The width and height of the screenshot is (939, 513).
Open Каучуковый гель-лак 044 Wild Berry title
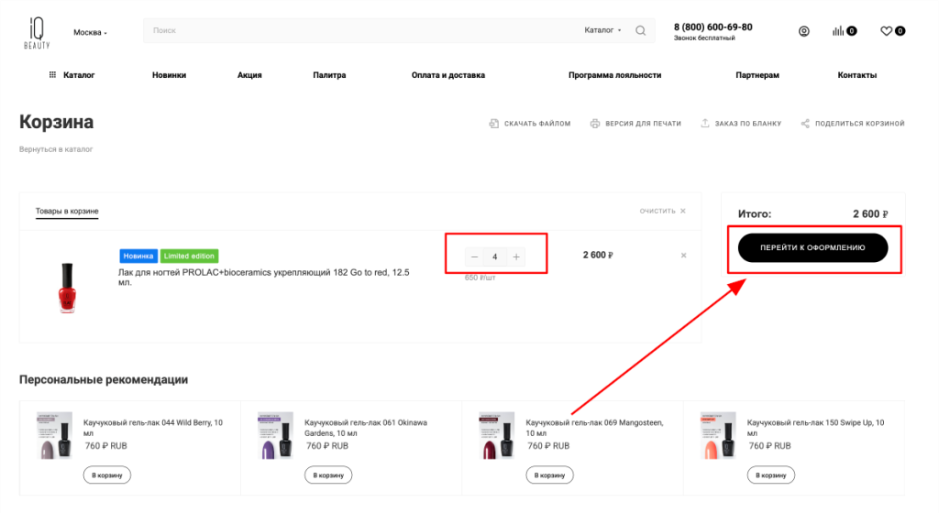pyautogui.click(x=153, y=428)
